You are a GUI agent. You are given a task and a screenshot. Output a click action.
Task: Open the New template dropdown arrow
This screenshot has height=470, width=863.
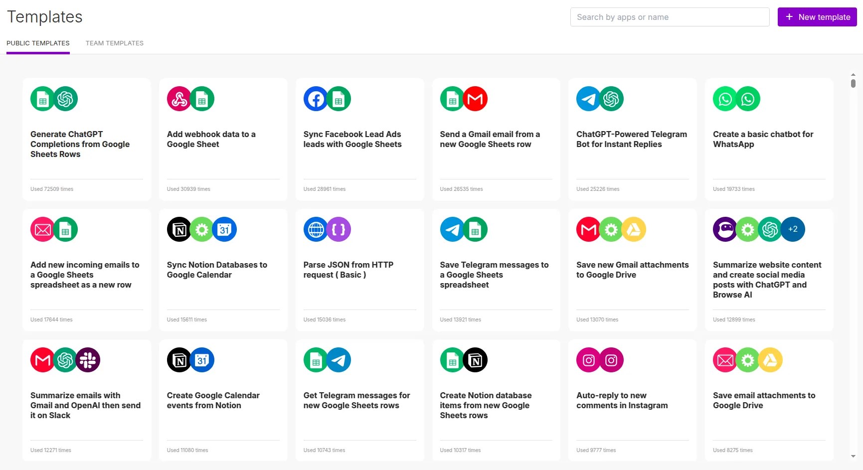coord(854,17)
